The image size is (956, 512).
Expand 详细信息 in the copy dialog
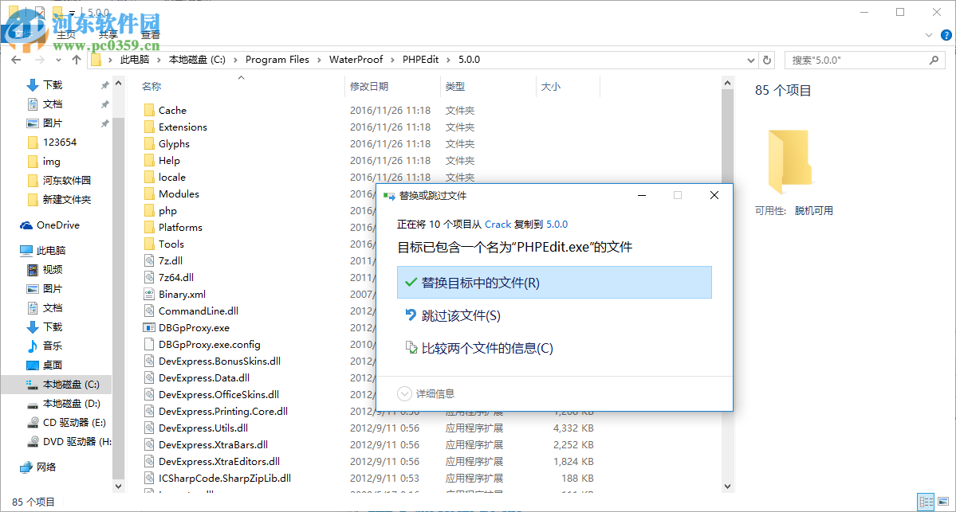point(431,392)
